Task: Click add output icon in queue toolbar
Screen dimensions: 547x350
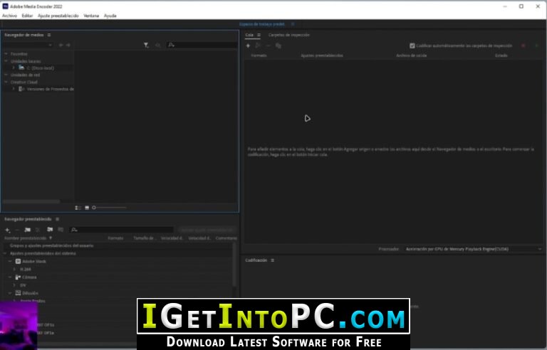Action: coord(258,46)
